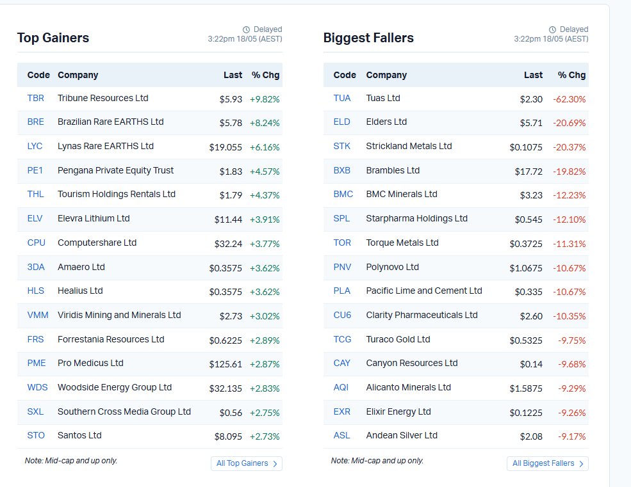
Task: Open the ASL stock code link
Action: tap(341, 436)
